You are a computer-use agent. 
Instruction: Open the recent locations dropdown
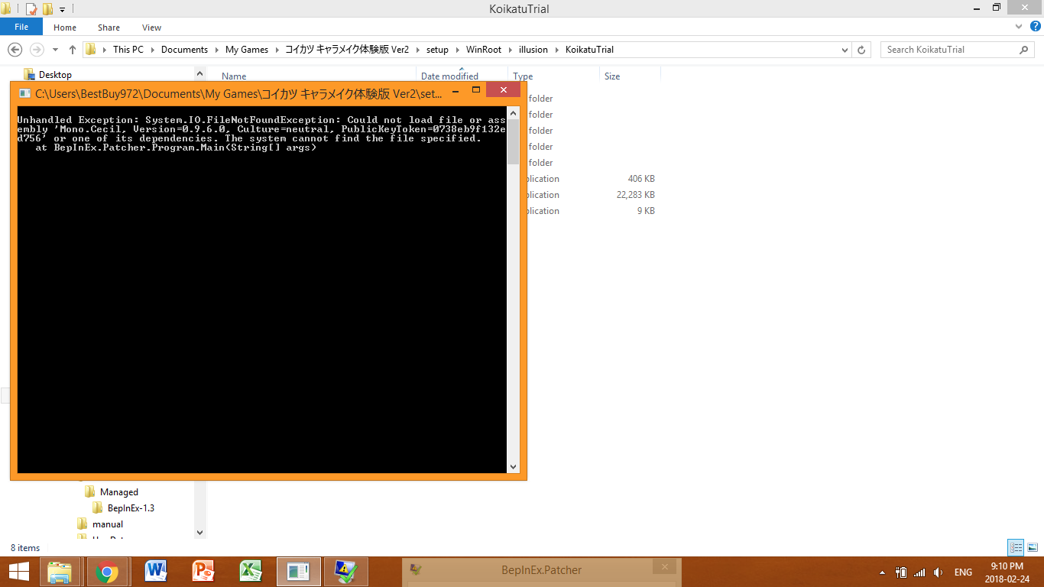pyautogui.click(x=55, y=50)
